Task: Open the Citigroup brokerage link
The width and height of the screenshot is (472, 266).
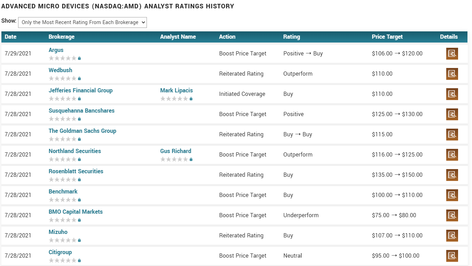Action: 60,252
